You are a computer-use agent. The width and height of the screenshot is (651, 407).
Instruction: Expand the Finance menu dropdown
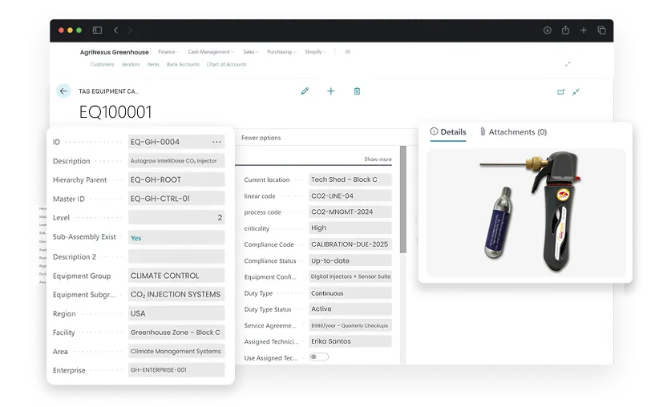tap(168, 52)
